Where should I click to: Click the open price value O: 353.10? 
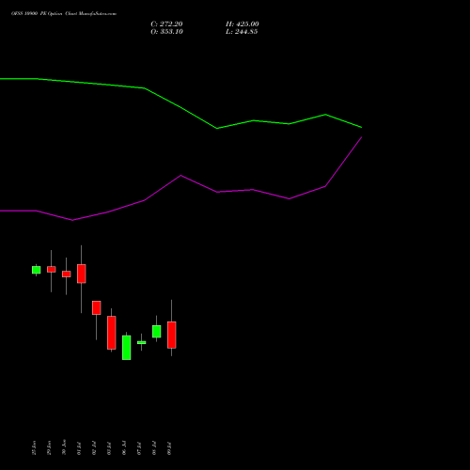pos(166,32)
